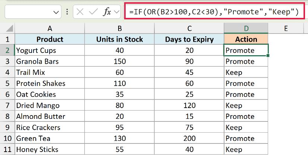Select the 45 days cell for Trail Mix
308x155 pixels.
coord(189,72)
